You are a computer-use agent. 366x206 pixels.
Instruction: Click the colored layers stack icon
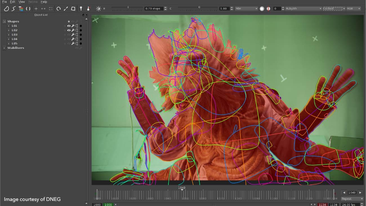(21, 9)
